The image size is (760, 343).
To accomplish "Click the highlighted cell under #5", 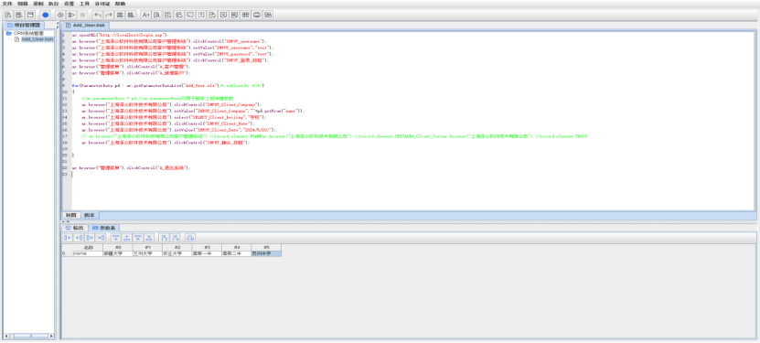I will coord(266,253).
